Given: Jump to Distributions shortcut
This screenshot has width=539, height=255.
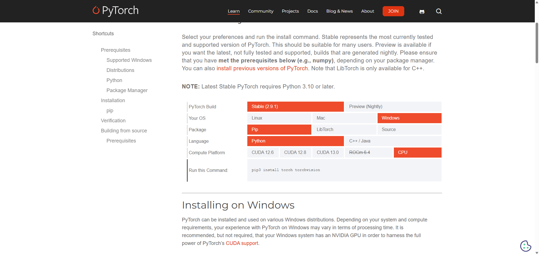Looking at the screenshot, I should pyautogui.click(x=120, y=70).
